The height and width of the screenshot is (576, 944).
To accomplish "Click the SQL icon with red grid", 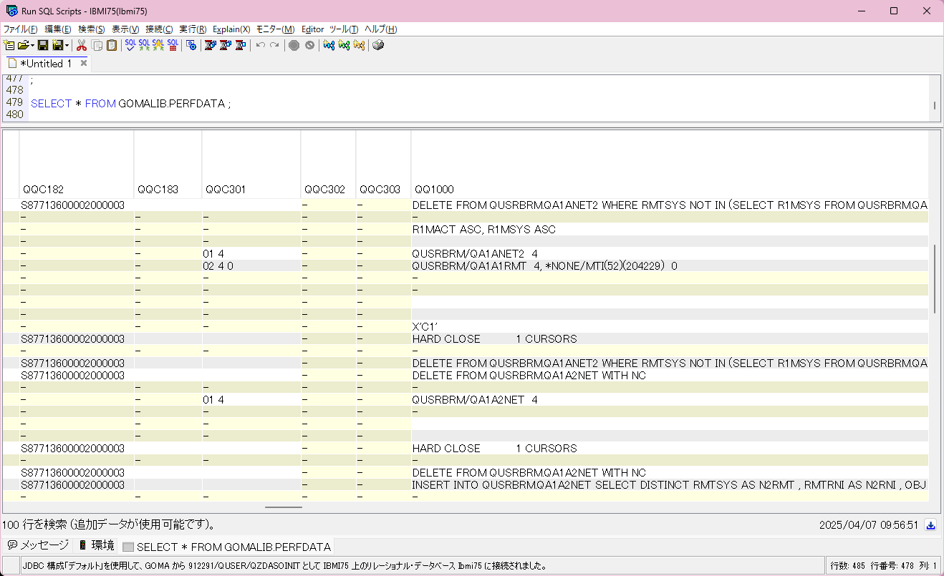I will tap(173, 45).
